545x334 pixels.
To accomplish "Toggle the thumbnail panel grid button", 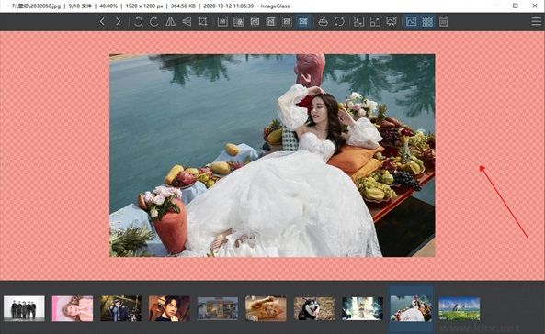I will (x=427, y=21).
